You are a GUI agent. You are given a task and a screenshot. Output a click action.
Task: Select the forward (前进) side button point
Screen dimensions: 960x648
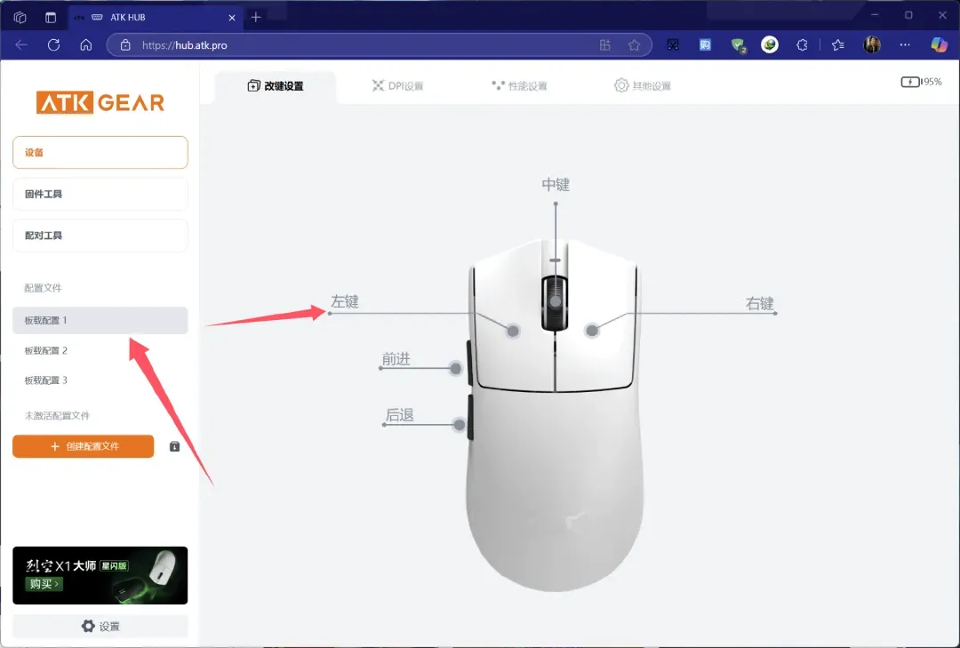(456, 369)
